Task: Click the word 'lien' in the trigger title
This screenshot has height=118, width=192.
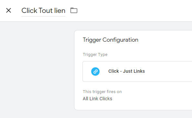Action: click(60, 11)
